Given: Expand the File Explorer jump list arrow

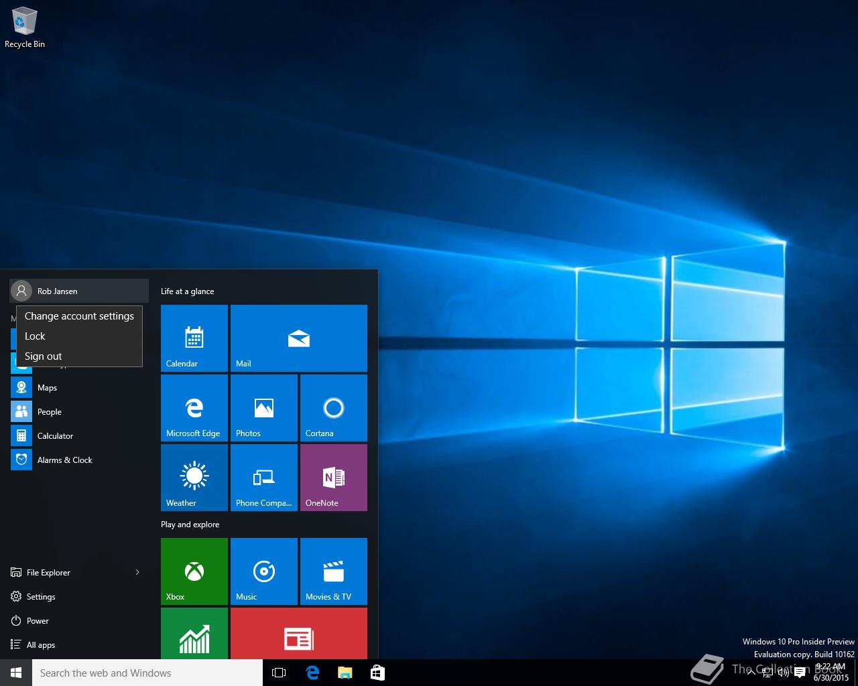Looking at the screenshot, I should tap(137, 572).
